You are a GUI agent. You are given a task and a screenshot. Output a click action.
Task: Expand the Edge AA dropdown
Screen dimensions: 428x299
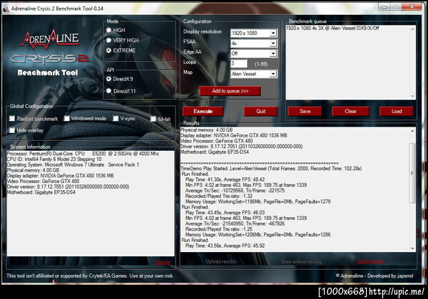click(x=253, y=53)
